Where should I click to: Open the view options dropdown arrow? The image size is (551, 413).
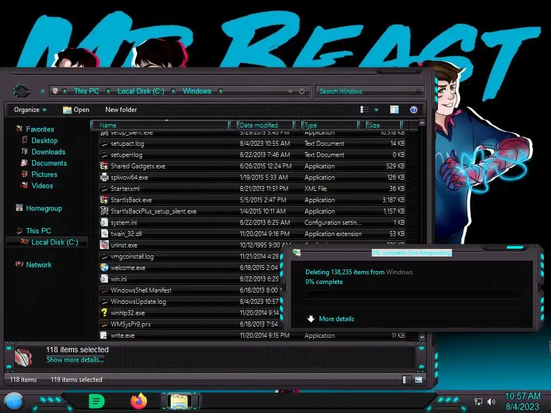coord(376,110)
